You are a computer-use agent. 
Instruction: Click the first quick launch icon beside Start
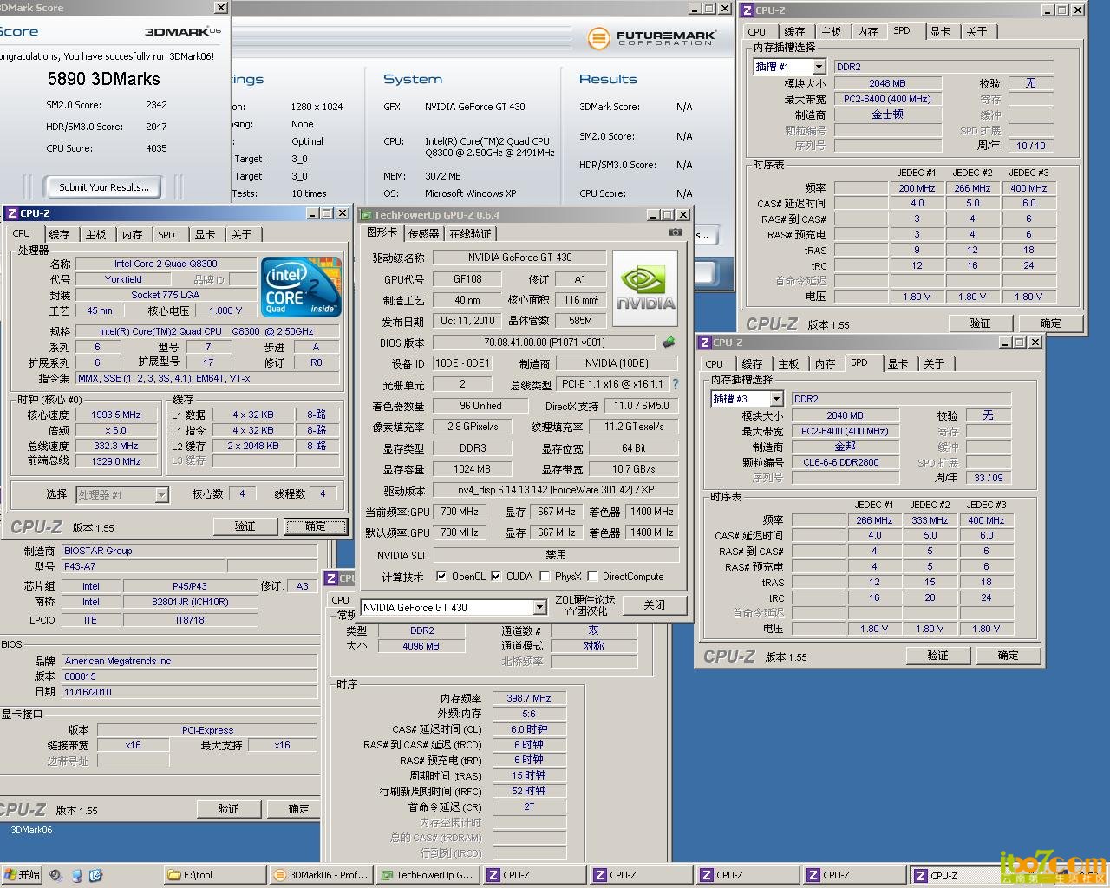coord(55,875)
